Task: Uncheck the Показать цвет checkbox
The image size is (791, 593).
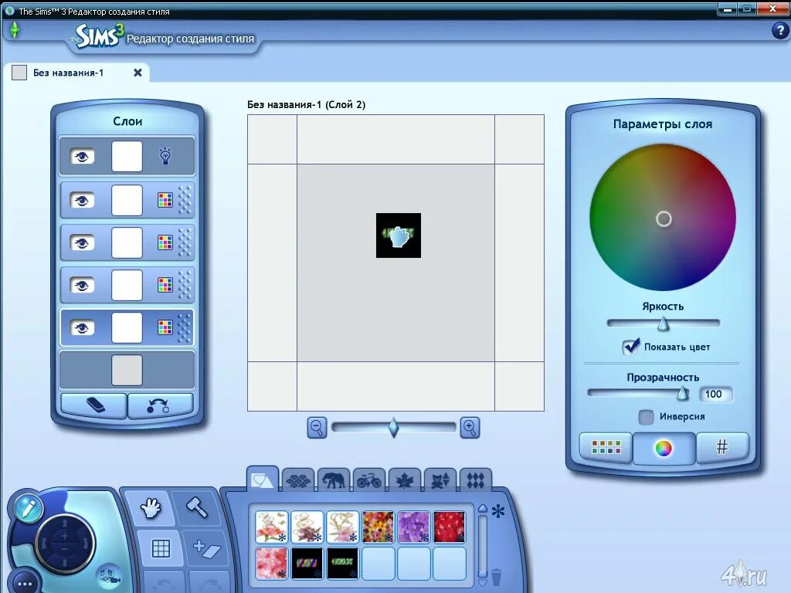Action: click(x=630, y=346)
